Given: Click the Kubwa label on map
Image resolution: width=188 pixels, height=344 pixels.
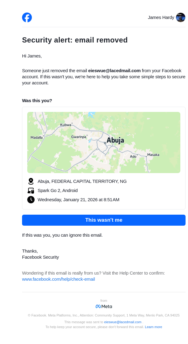Looking at the screenshot, I should pyautogui.click(x=66, y=125).
